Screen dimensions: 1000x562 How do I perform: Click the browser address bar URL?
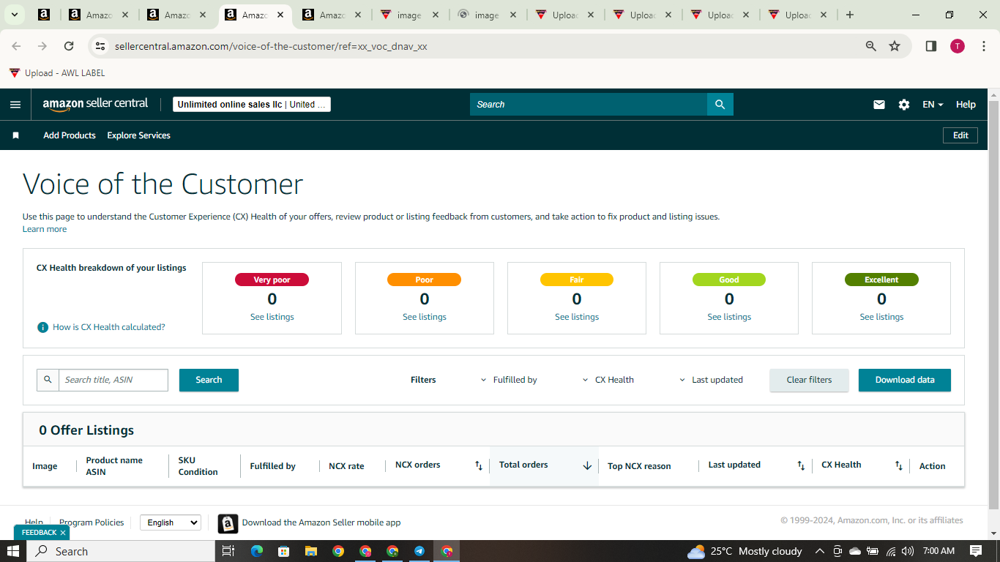(271, 46)
